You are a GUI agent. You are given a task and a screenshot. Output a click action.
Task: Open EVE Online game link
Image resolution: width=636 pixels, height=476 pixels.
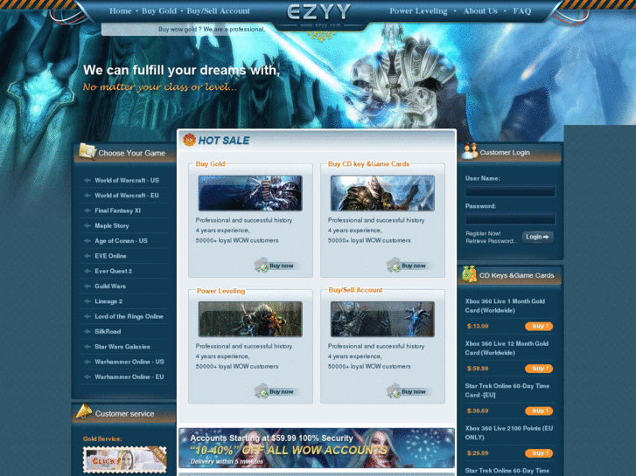[x=110, y=256]
